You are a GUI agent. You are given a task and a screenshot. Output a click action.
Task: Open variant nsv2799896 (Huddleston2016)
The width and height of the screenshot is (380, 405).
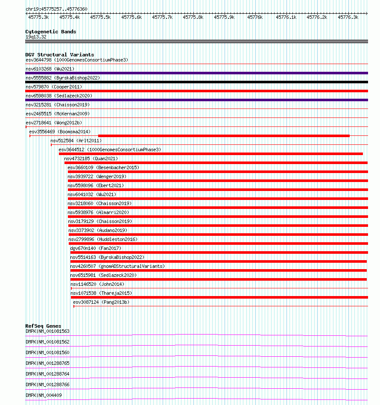point(103,239)
